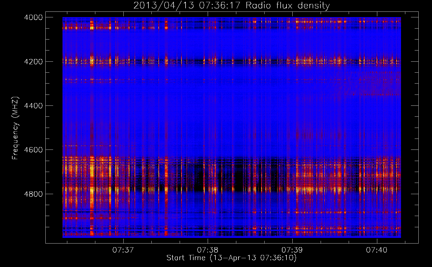Screen dimensions: 432x267
Task: Click the 07:39 time axis label
Action: 292,250
